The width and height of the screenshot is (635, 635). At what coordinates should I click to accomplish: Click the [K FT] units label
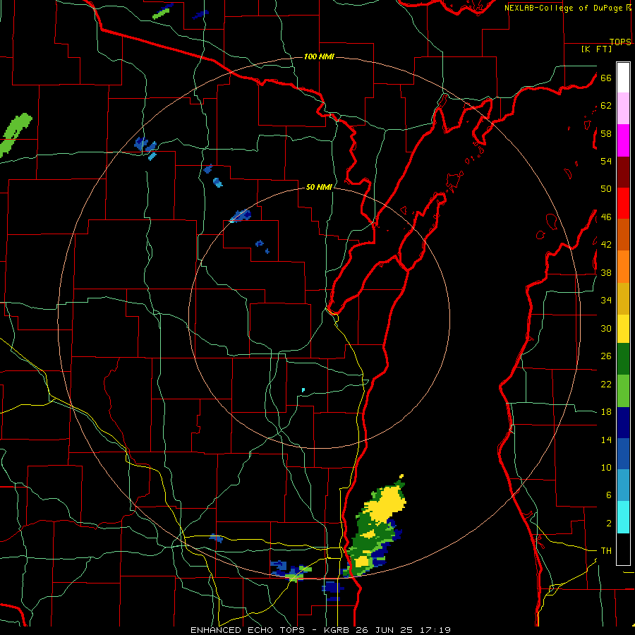coord(596,49)
